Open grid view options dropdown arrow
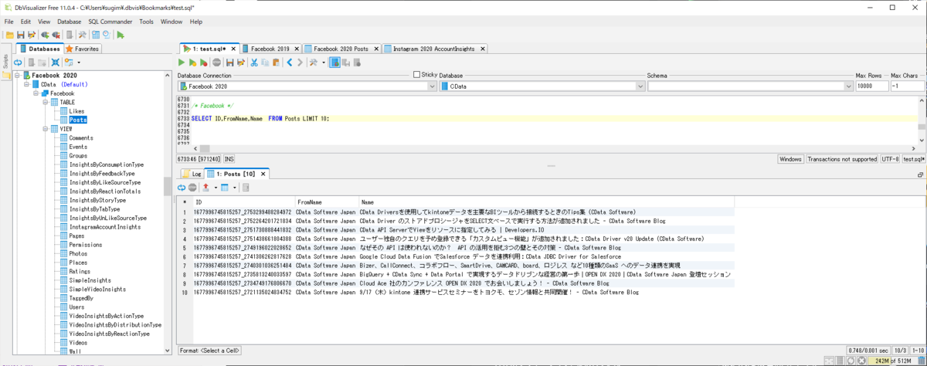927x366 pixels. point(235,188)
